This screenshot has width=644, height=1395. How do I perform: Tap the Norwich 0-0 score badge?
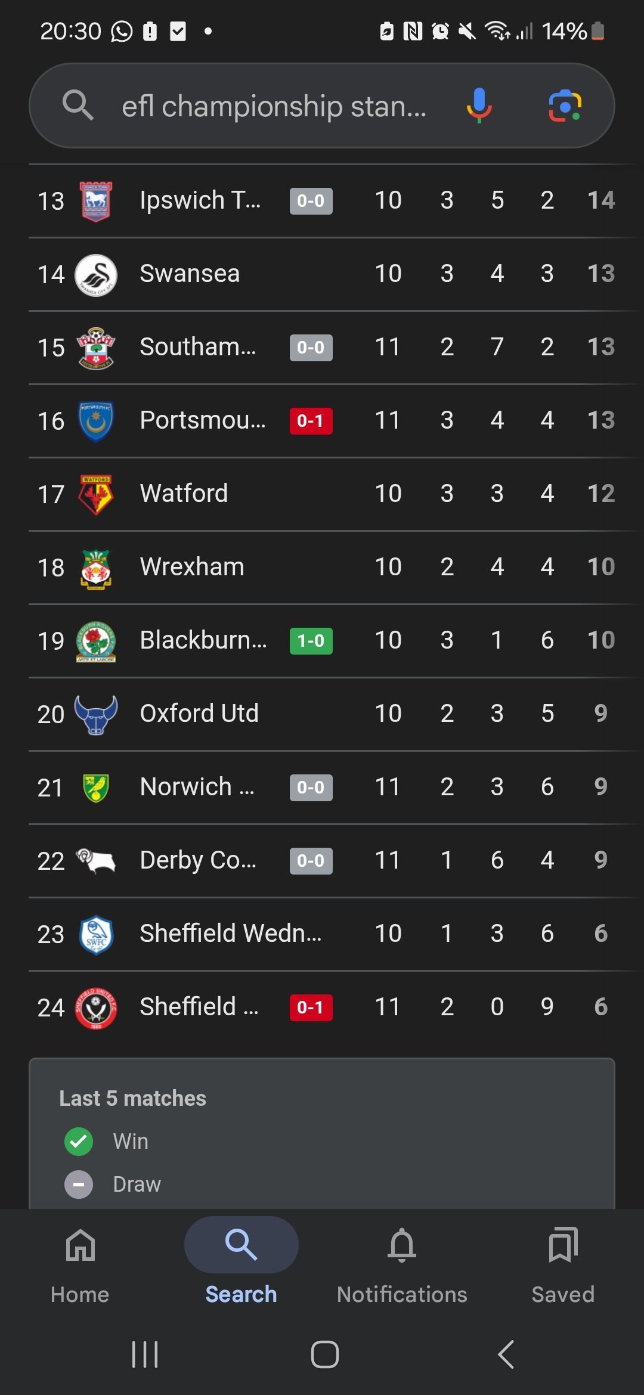(x=311, y=788)
